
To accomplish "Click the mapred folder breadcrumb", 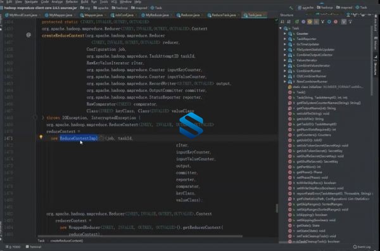I will (139, 8).
